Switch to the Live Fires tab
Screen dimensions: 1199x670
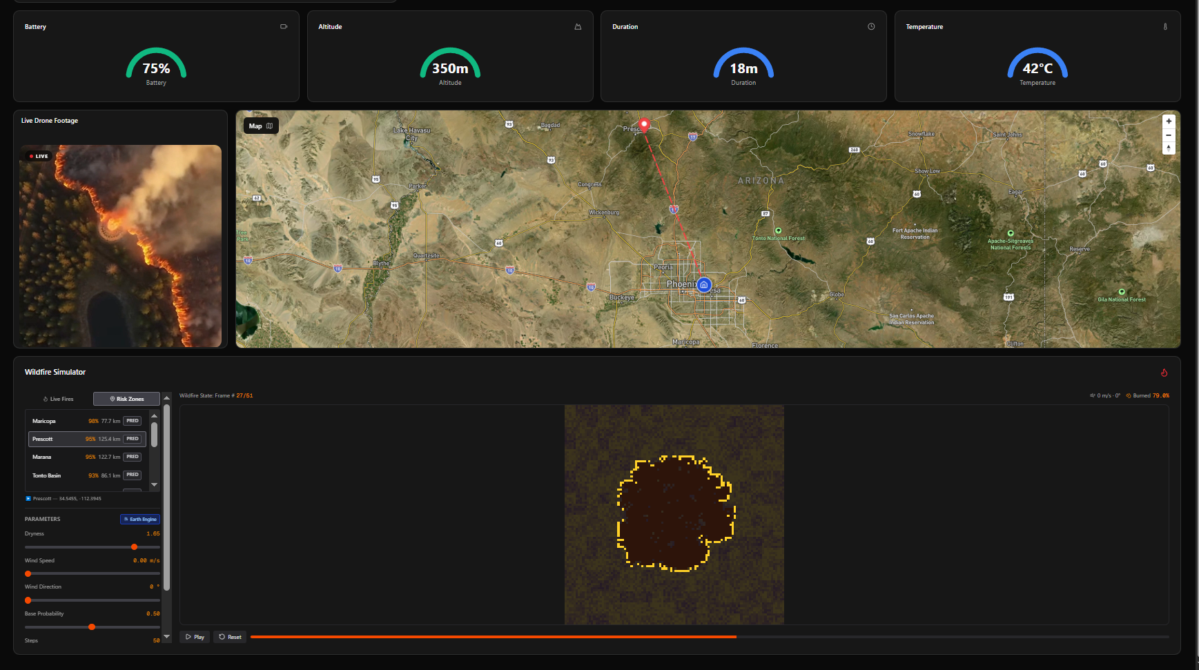[x=59, y=399]
